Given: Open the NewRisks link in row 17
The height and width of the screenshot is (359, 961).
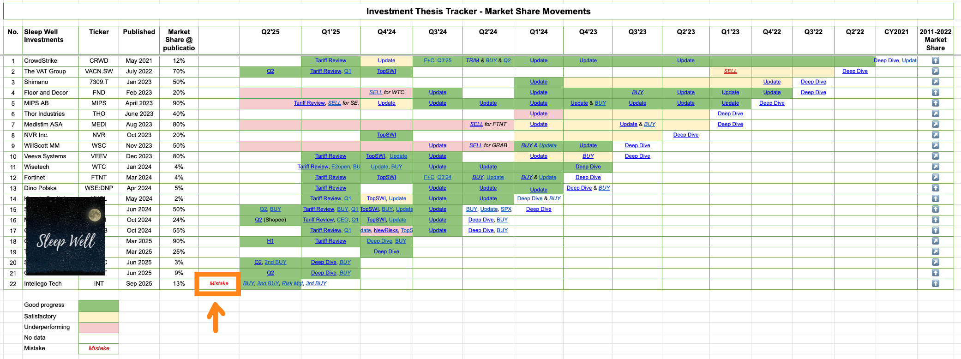Looking at the screenshot, I should pyautogui.click(x=385, y=230).
